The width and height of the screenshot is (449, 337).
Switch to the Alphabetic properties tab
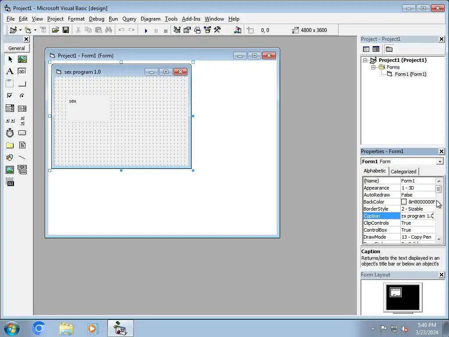[x=374, y=171]
